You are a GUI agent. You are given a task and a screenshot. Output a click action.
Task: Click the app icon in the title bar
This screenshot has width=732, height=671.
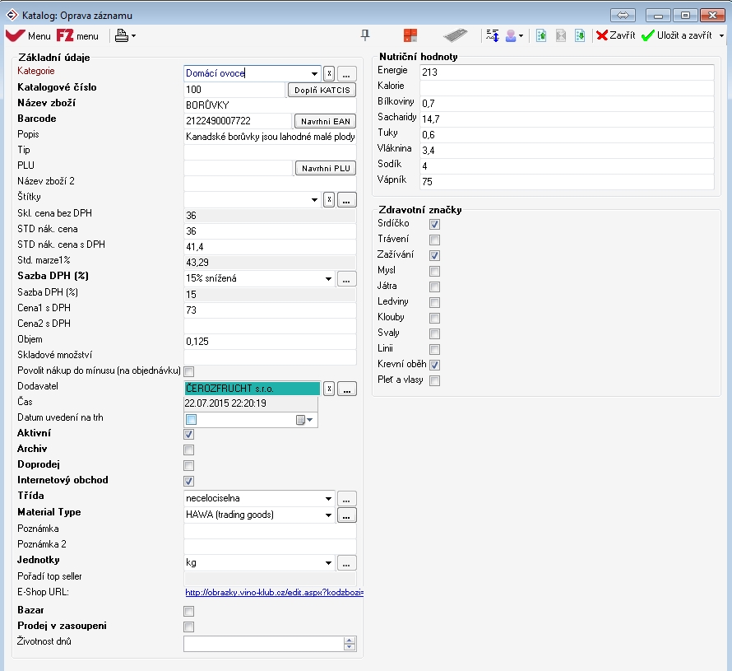(x=12, y=15)
